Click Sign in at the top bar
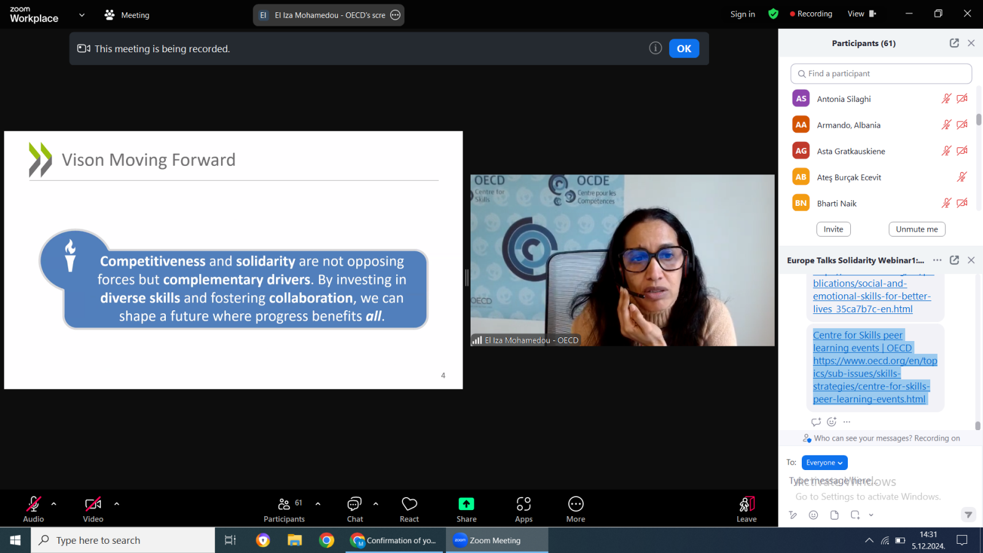This screenshot has width=983, height=553. click(x=742, y=14)
